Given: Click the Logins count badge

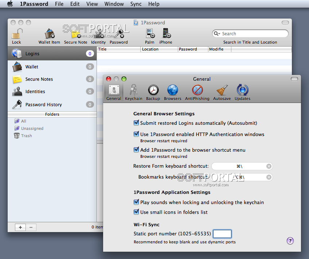Looking at the screenshot, I should pos(90,54).
